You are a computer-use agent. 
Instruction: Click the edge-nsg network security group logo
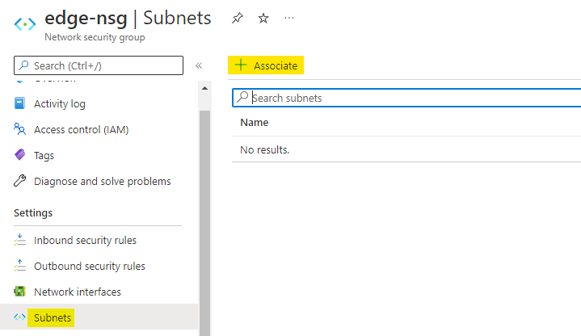pos(25,24)
